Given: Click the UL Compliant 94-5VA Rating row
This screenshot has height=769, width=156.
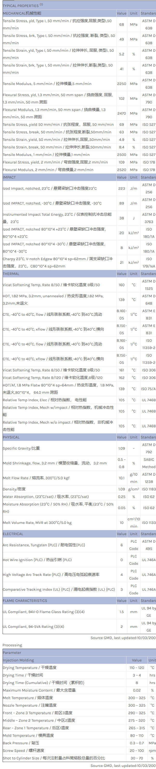Looking at the screenshot, I should coord(33,627).
